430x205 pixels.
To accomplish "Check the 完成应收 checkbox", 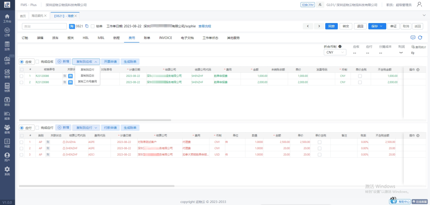I will coord(37,62).
